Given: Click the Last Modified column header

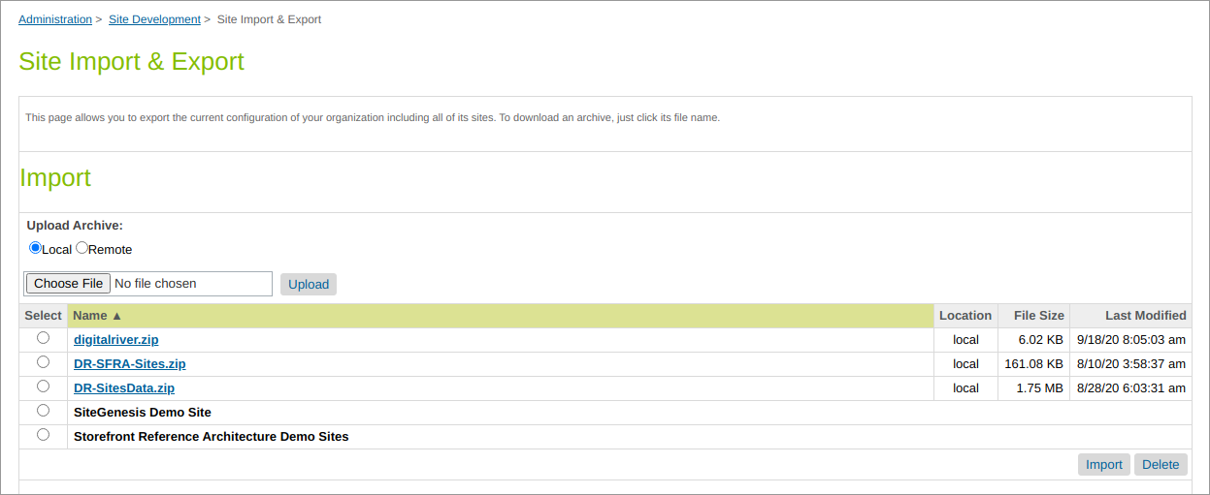Looking at the screenshot, I should pos(1145,316).
